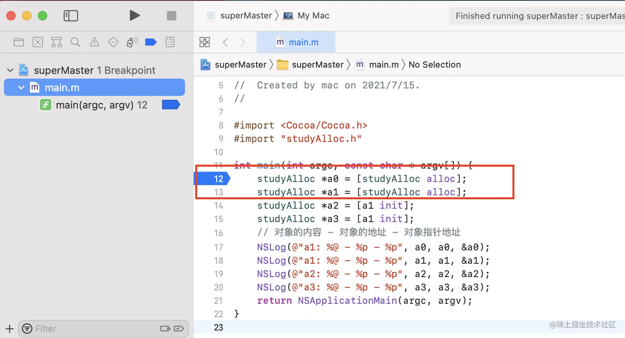
Task: Click the NSLog line printing &a3
Action: (x=373, y=287)
